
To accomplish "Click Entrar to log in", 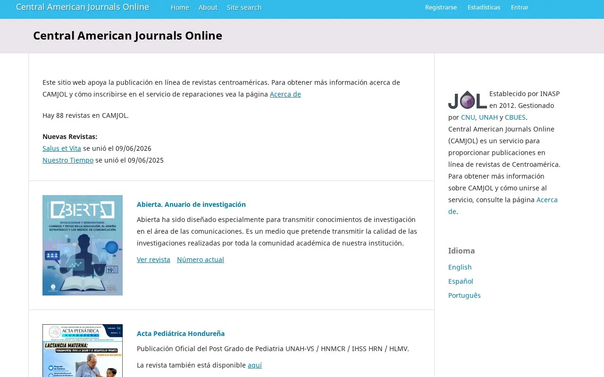I will pos(520,8).
